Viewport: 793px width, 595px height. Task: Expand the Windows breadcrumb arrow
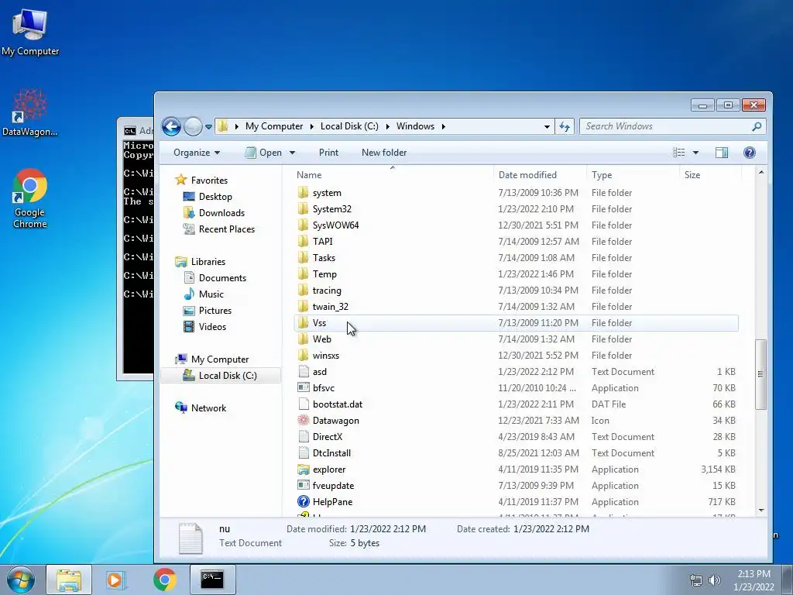[443, 126]
